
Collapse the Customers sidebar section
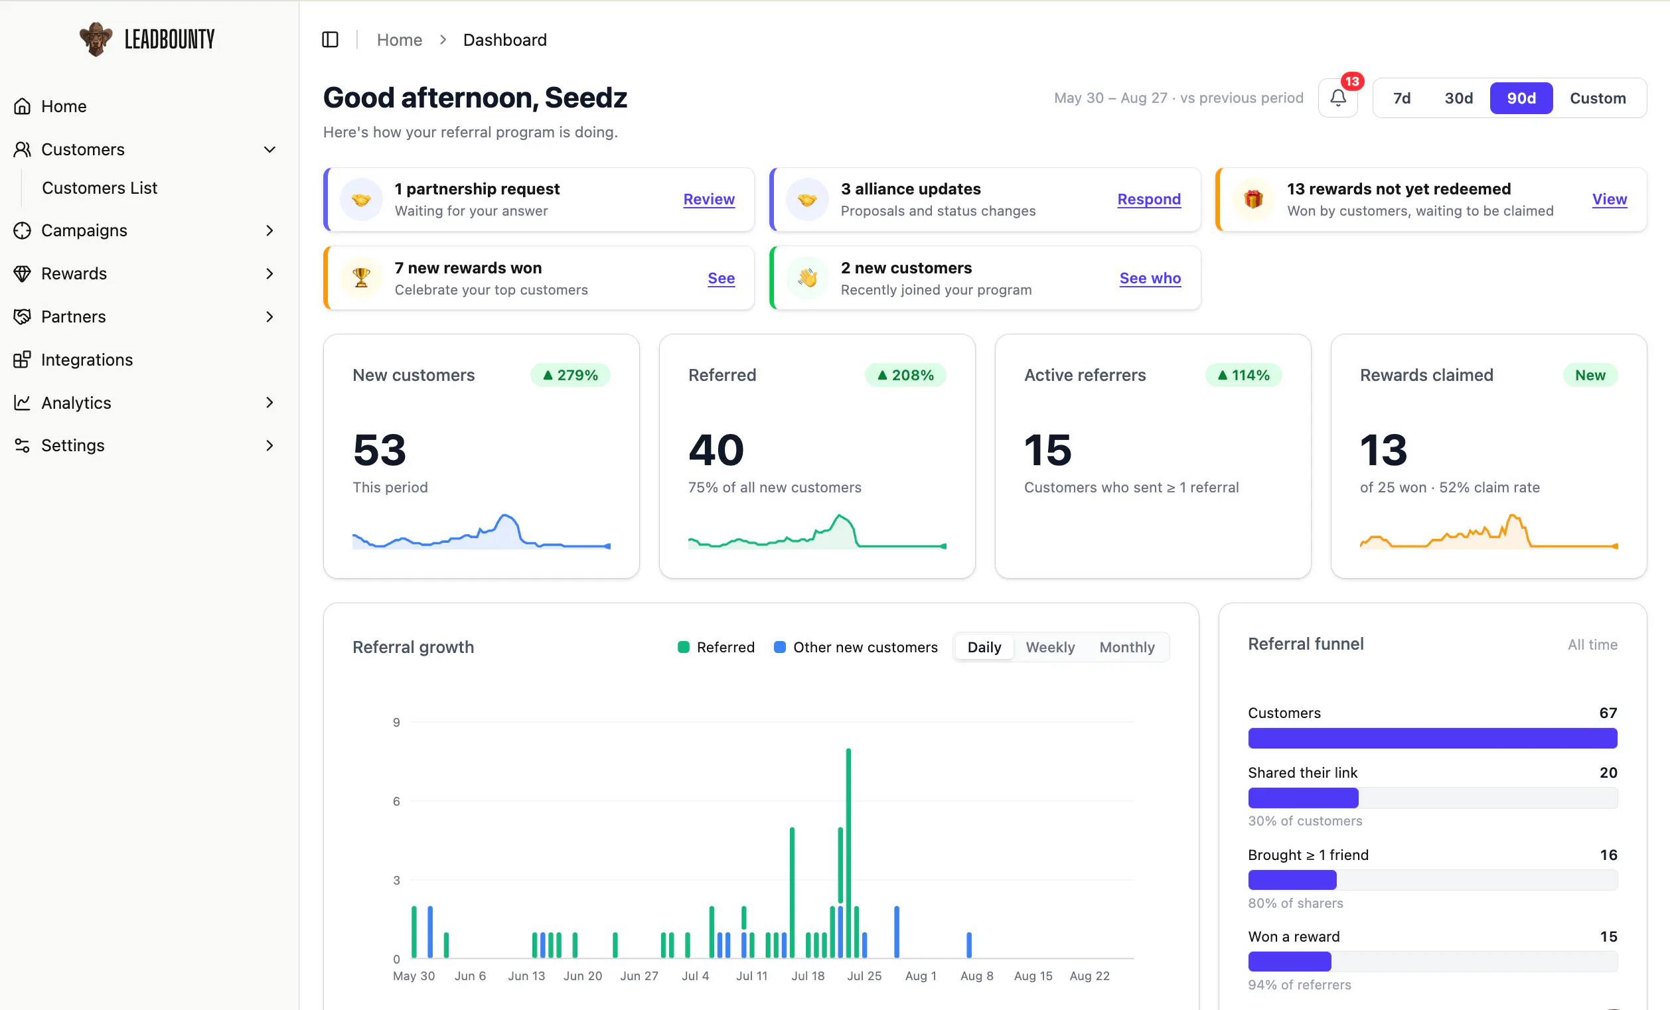[269, 149]
